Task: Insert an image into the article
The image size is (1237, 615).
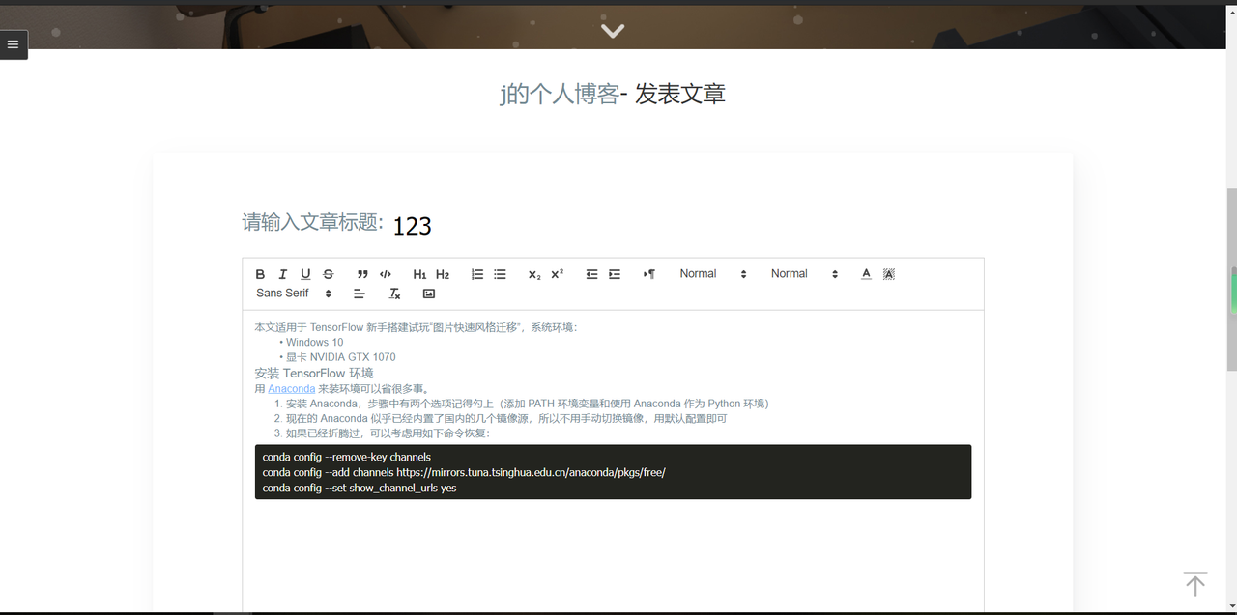Action: [428, 293]
